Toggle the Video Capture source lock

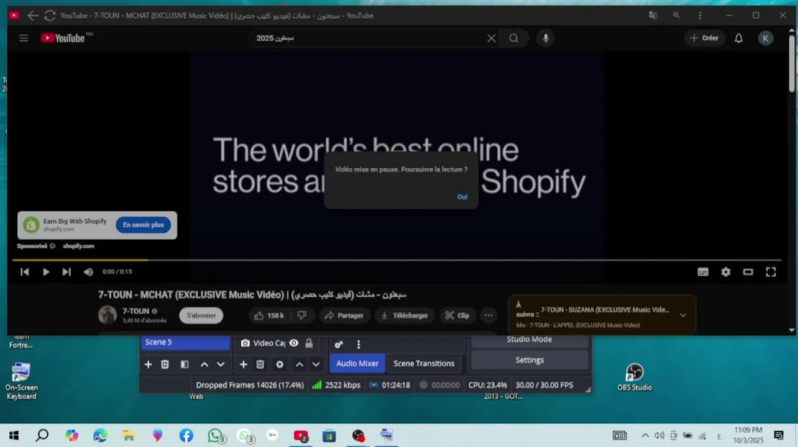[309, 343]
